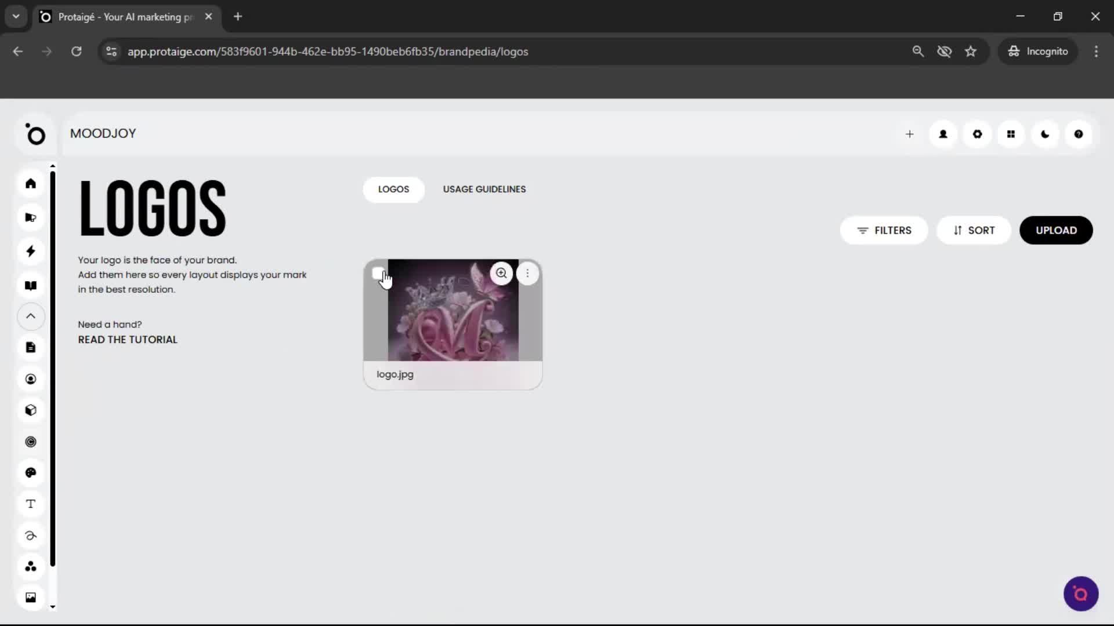Collapse the sidebar using the chevron
Viewport: 1114px width, 626px height.
[x=30, y=316]
